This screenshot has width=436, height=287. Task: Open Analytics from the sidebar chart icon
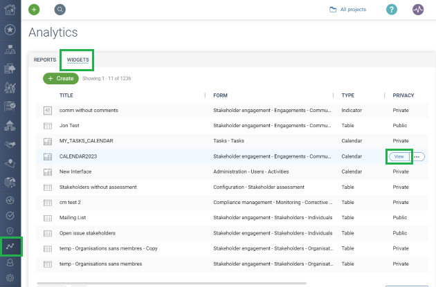tap(10, 246)
